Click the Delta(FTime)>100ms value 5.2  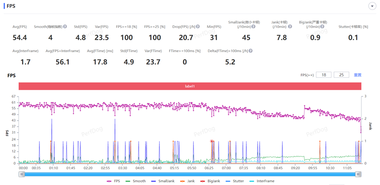[230, 62]
